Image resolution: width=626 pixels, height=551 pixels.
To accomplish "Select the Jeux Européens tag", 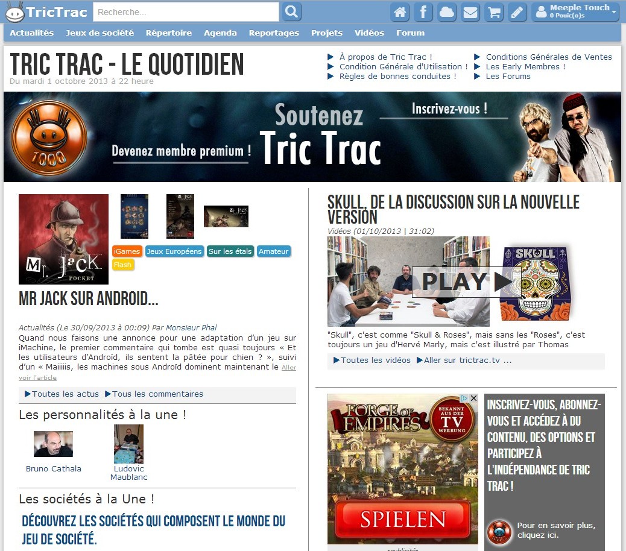I will point(174,251).
